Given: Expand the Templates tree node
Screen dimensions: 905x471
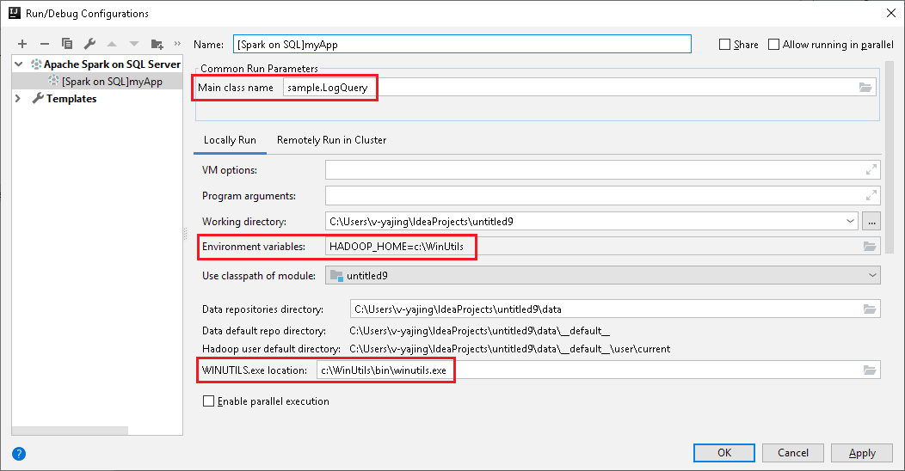Looking at the screenshot, I should pos(18,98).
